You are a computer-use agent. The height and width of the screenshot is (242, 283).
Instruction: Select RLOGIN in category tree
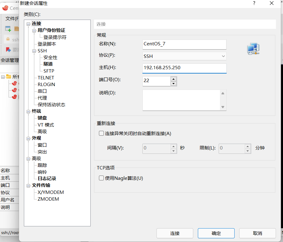[x=46, y=85]
